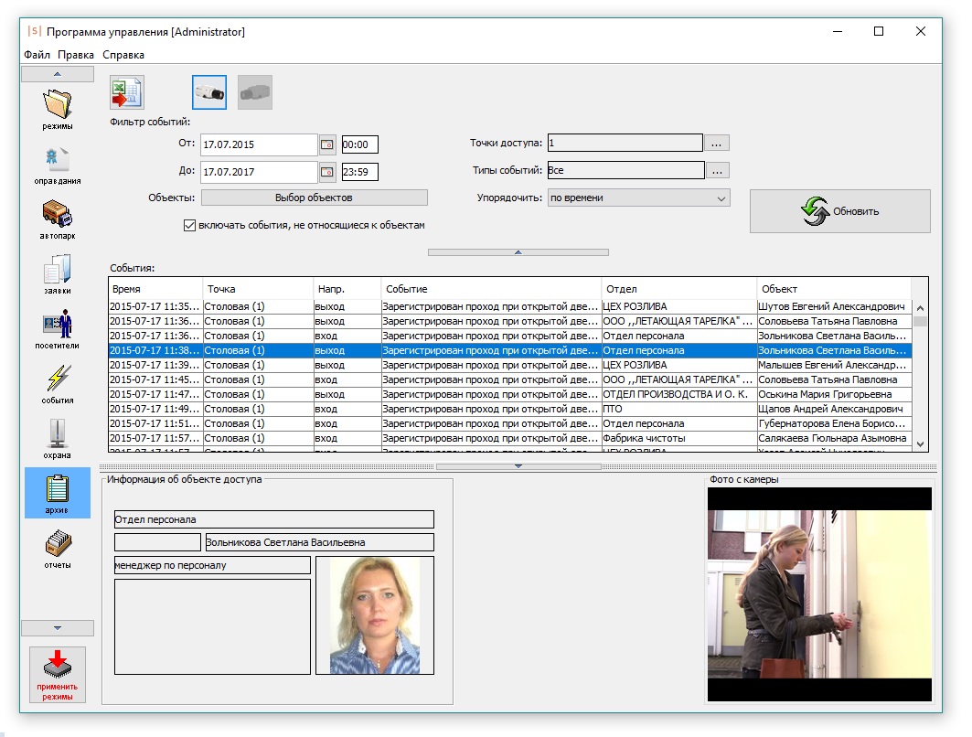Expand the Упорядочить sorting dropdown
Screen dimensions: 972x737
[x=721, y=198]
